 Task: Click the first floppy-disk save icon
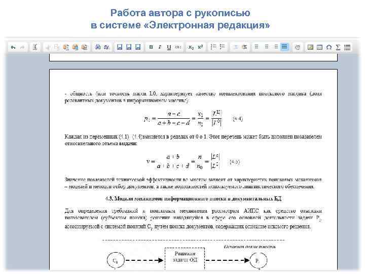pyautogui.click(x=120, y=47)
